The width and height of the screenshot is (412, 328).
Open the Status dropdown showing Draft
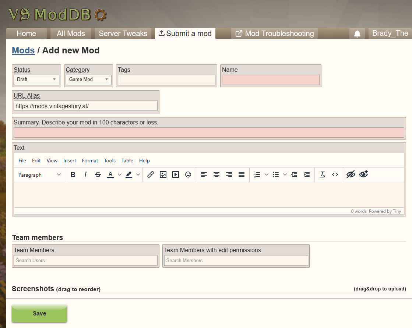(x=36, y=80)
